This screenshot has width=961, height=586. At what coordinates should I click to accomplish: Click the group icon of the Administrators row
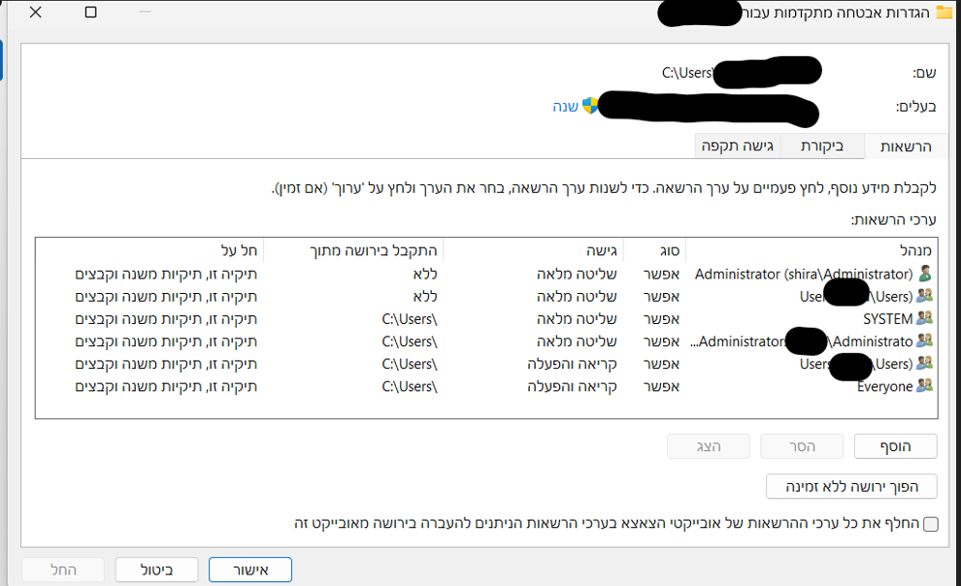(x=924, y=341)
